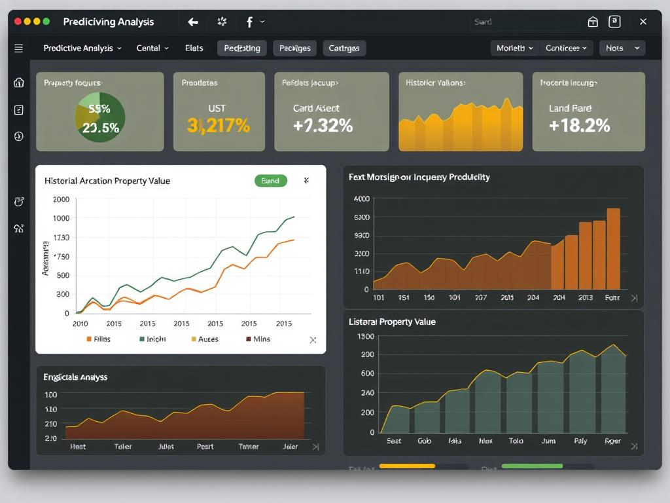
Task: Toggle the Auces series in chart legend
Action: [204, 339]
